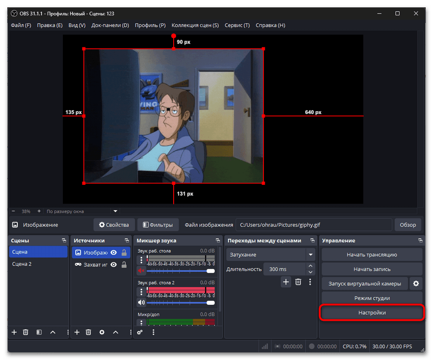Adjust volume slider for Звук раб. стола 2
This screenshot has height=360, width=433.
(x=180, y=303)
